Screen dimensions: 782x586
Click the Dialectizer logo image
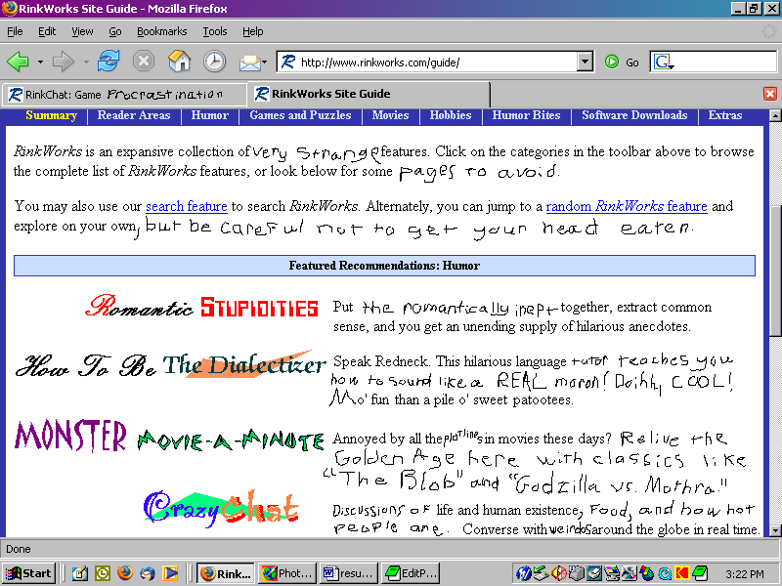(x=245, y=364)
